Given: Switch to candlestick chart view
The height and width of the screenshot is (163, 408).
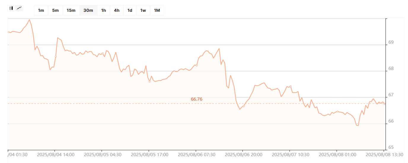Looking at the screenshot, I should (11, 8).
